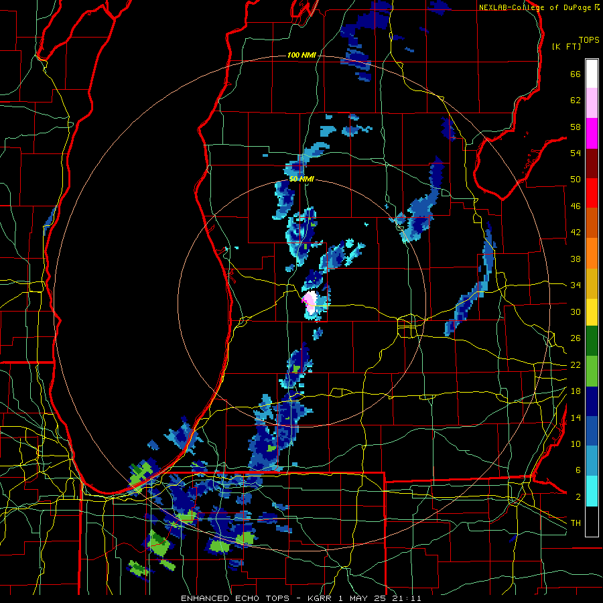The height and width of the screenshot is (603, 603).
Task: Click the yellow 34 kft legend swatch
Action: pyautogui.click(x=592, y=312)
